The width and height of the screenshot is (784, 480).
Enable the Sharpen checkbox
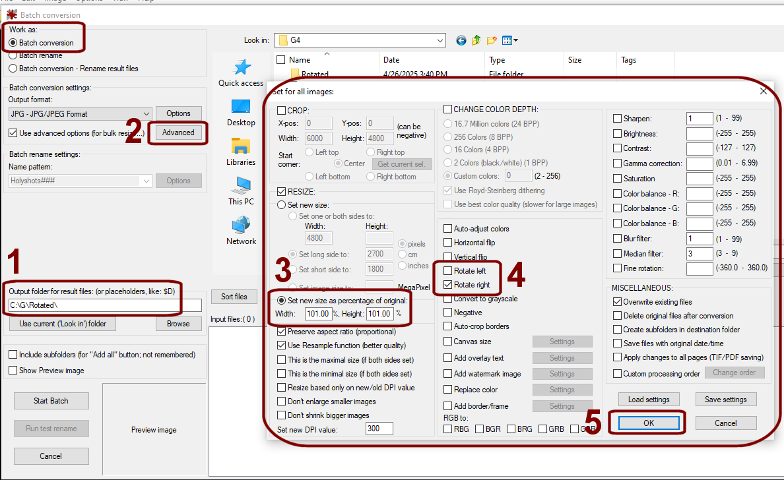(618, 119)
